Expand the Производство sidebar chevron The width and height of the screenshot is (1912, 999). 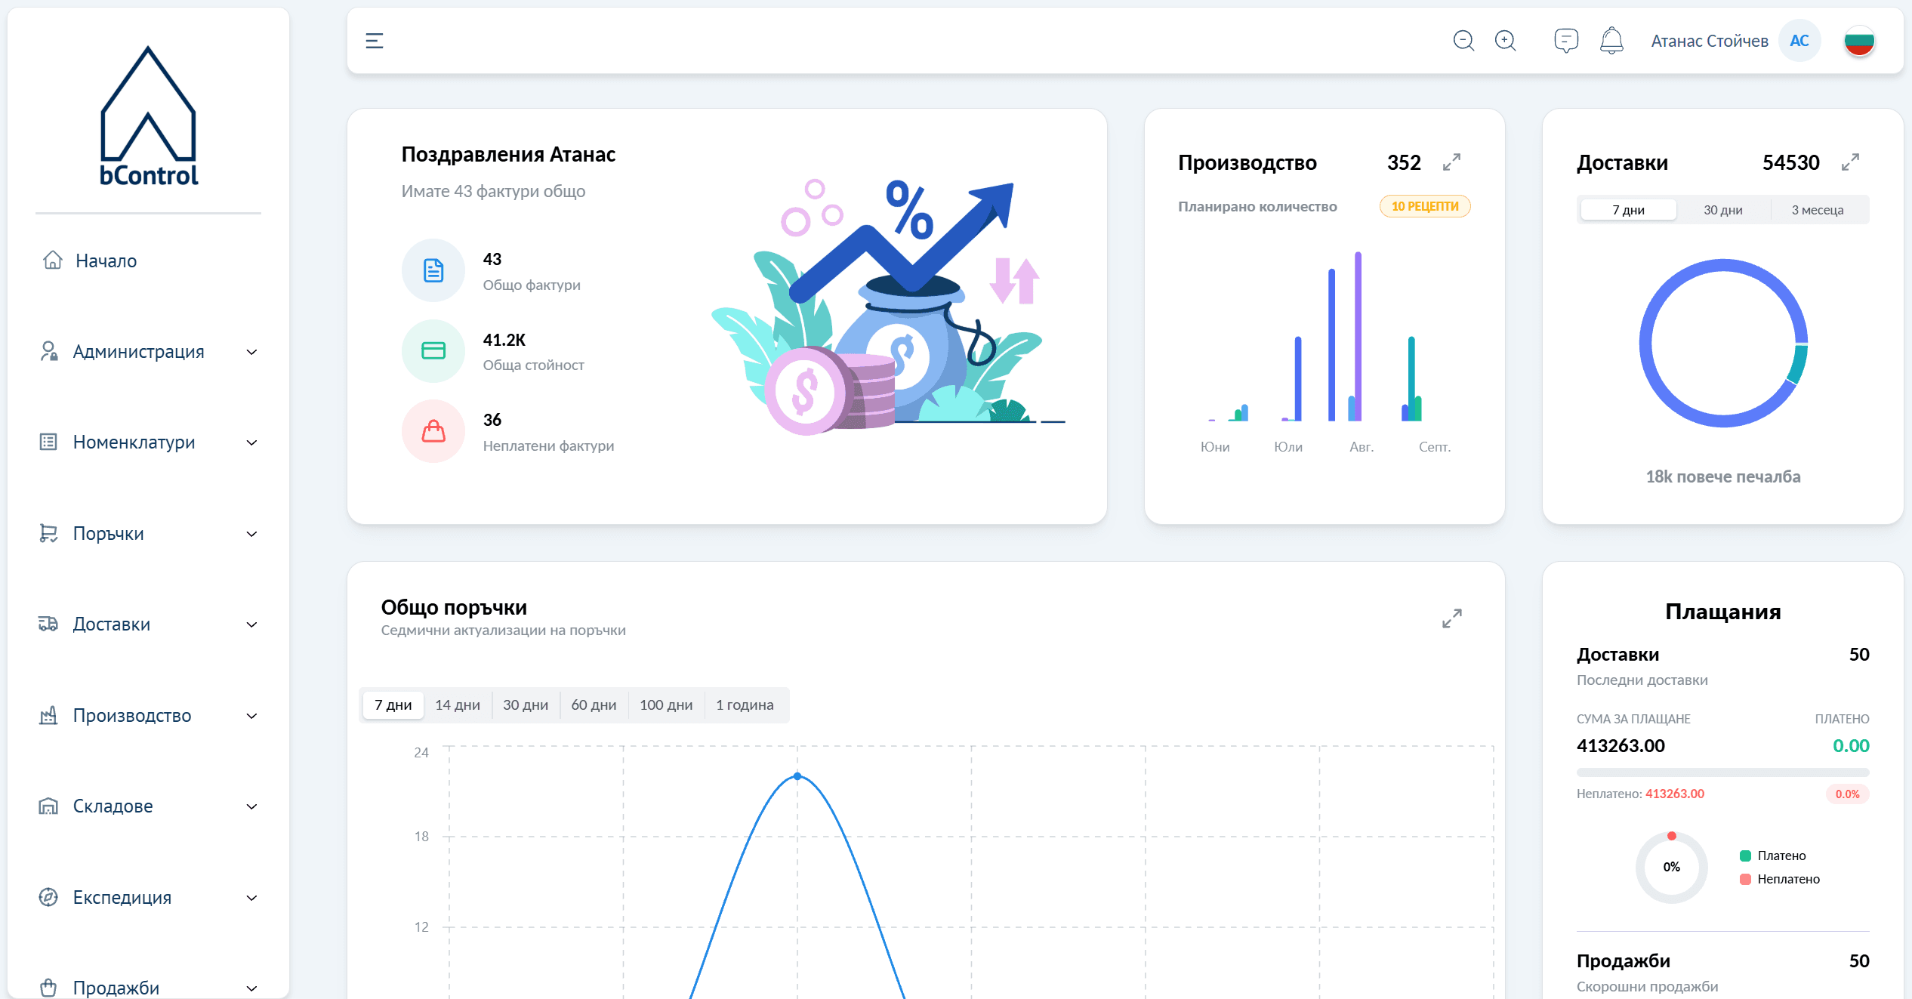point(252,716)
